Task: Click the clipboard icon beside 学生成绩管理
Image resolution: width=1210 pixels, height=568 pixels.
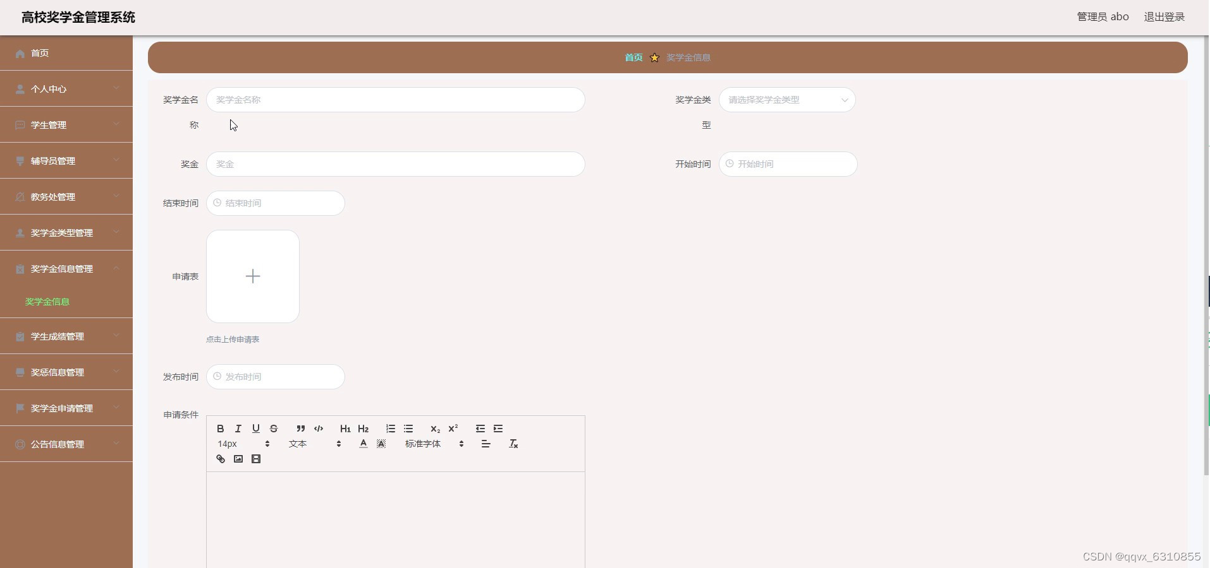Action: click(20, 337)
